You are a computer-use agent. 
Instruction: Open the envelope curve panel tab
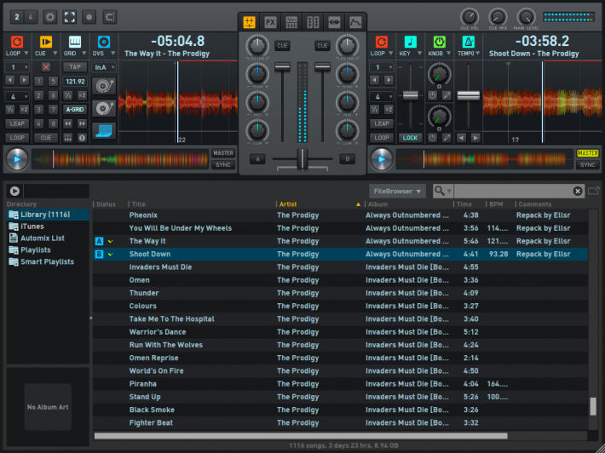pos(355,22)
